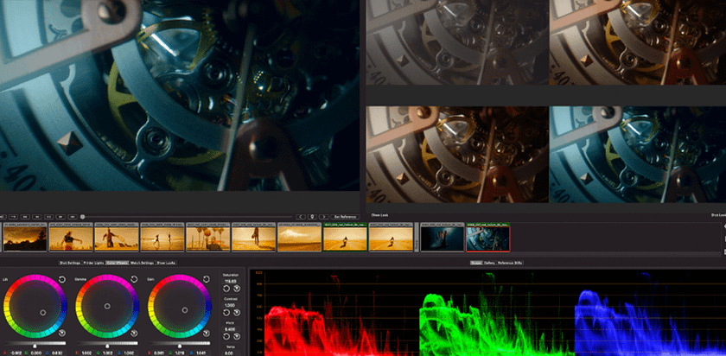
Task: Choose the desaturated brown look preview
Action: 457,42
